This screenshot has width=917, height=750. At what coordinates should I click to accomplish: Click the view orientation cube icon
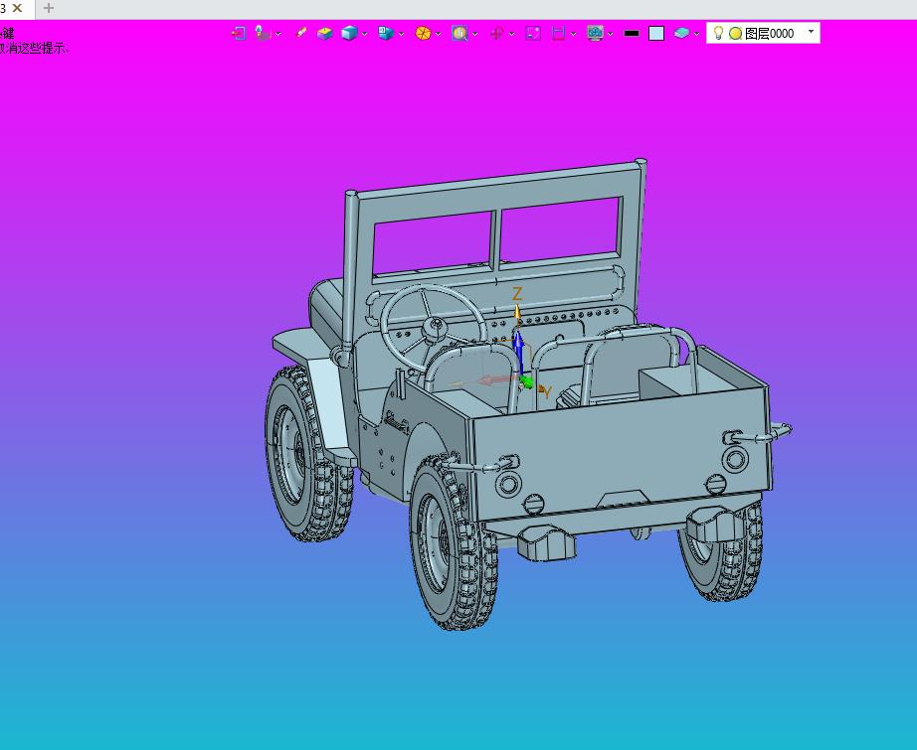tap(386, 34)
